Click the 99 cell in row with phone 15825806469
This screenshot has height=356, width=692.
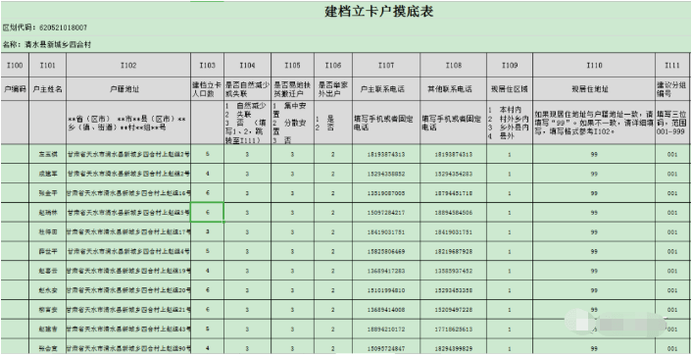594,251
